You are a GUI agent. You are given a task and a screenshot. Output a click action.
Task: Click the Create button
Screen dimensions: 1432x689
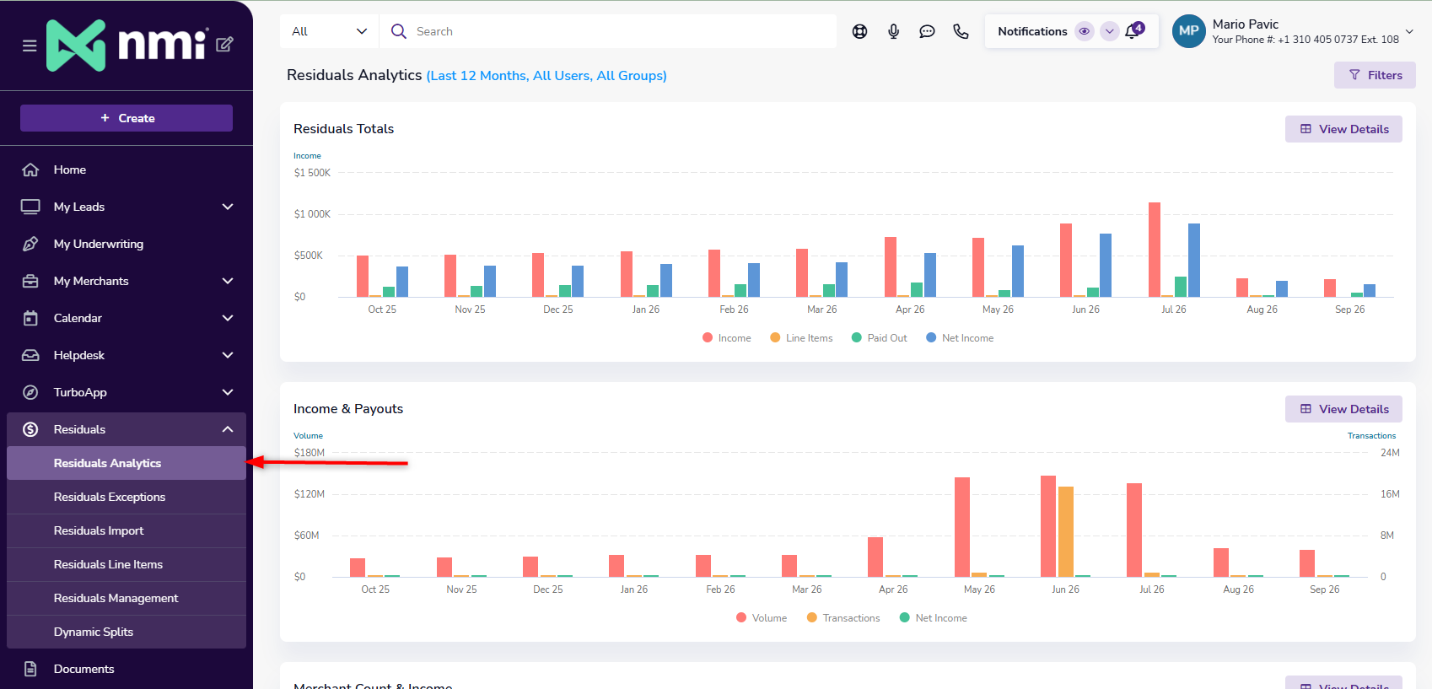click(127, 118)
